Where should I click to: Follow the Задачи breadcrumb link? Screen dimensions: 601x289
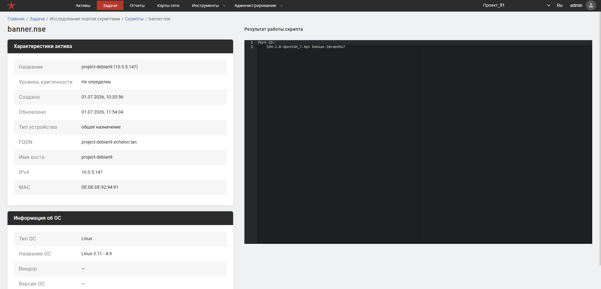click(37, 19)
